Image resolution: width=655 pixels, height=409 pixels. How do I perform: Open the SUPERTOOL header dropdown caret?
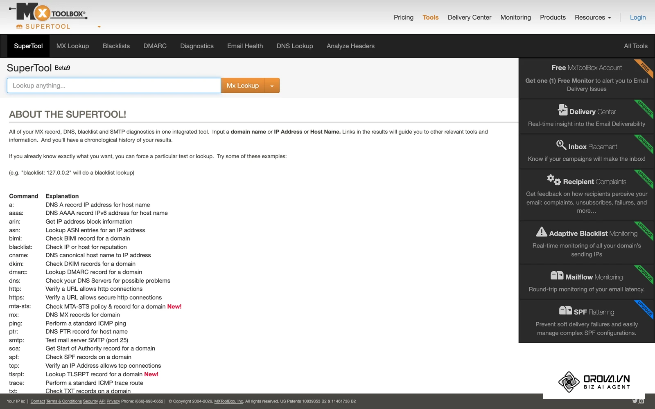pyautogui.click(x=99, y=27)
